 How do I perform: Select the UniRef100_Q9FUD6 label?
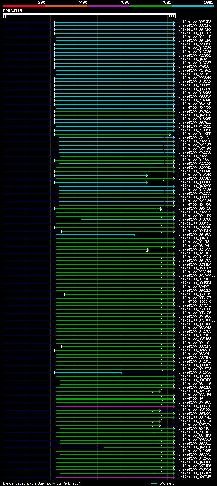coord(195,324)
